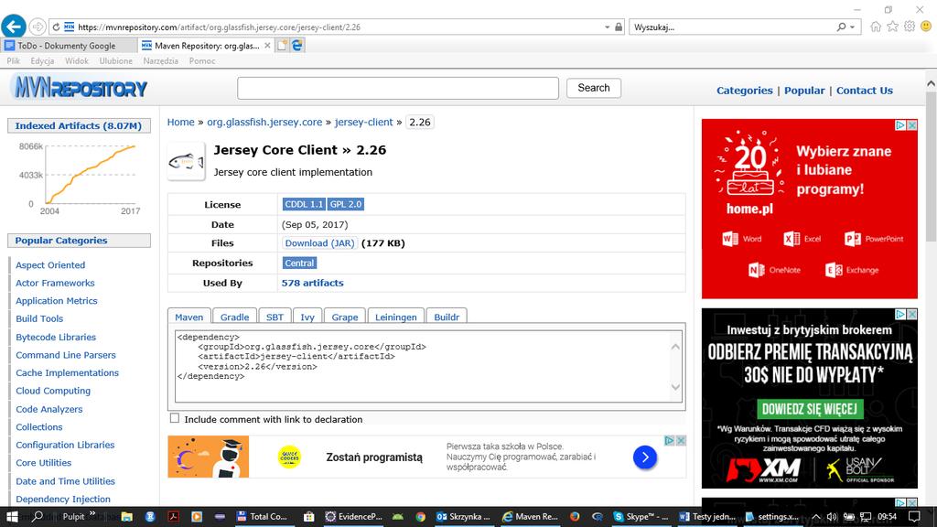Viewport: 937px width, 527px height.
Task: Select the Leiningen tab
Action: (x=395, y=317)
